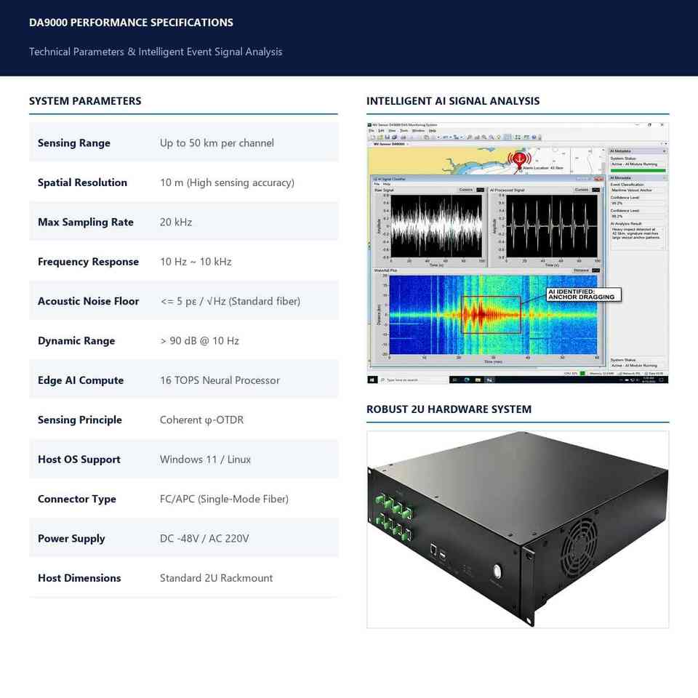Screen dimensions: 698x698
Task: Click 'DC -48V / AC 220V' value
Action: [204, 539]
